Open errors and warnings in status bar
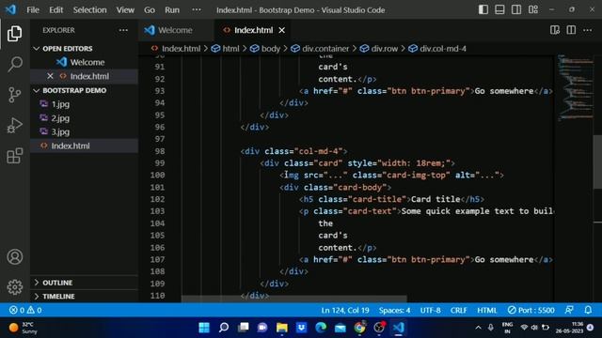 [25, 310]
